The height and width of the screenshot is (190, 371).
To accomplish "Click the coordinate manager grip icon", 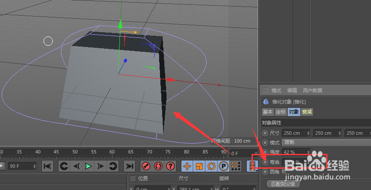I will click(x=133, y=178).
